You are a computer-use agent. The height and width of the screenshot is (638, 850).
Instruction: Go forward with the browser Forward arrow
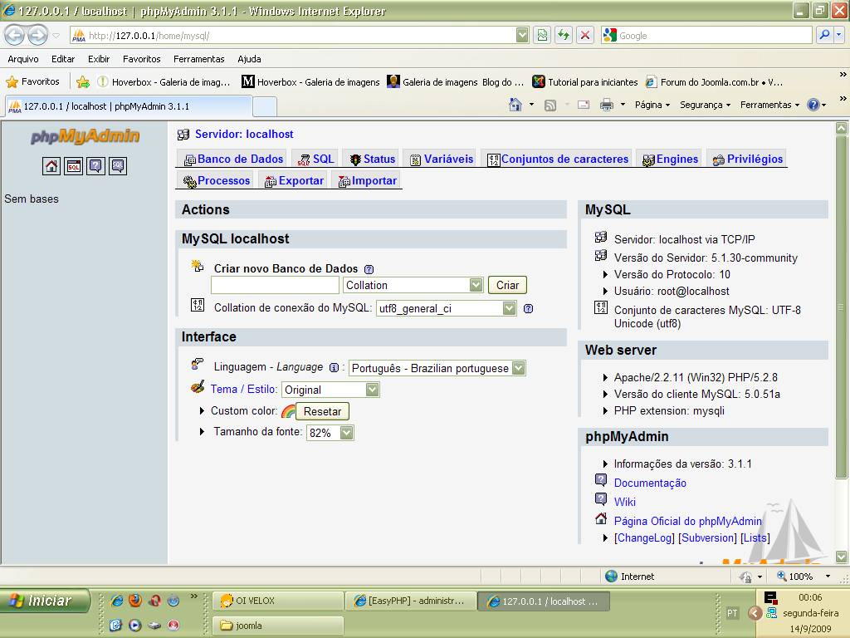(37, 35)
